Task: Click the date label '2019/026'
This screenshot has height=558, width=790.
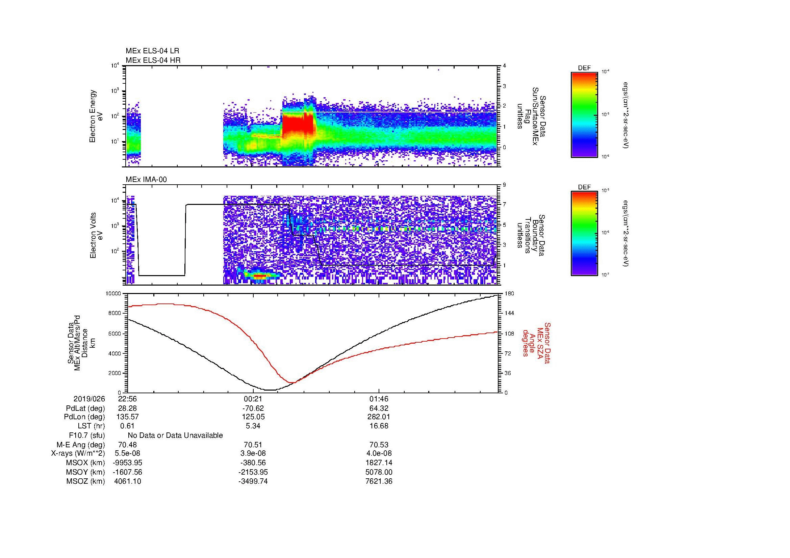Action: coord(89,399)
